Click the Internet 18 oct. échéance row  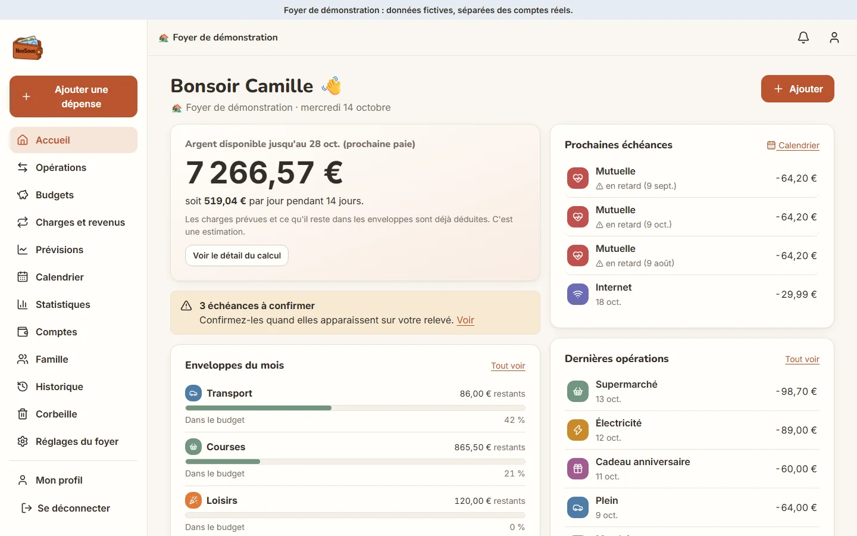click(x=692, y=294)
